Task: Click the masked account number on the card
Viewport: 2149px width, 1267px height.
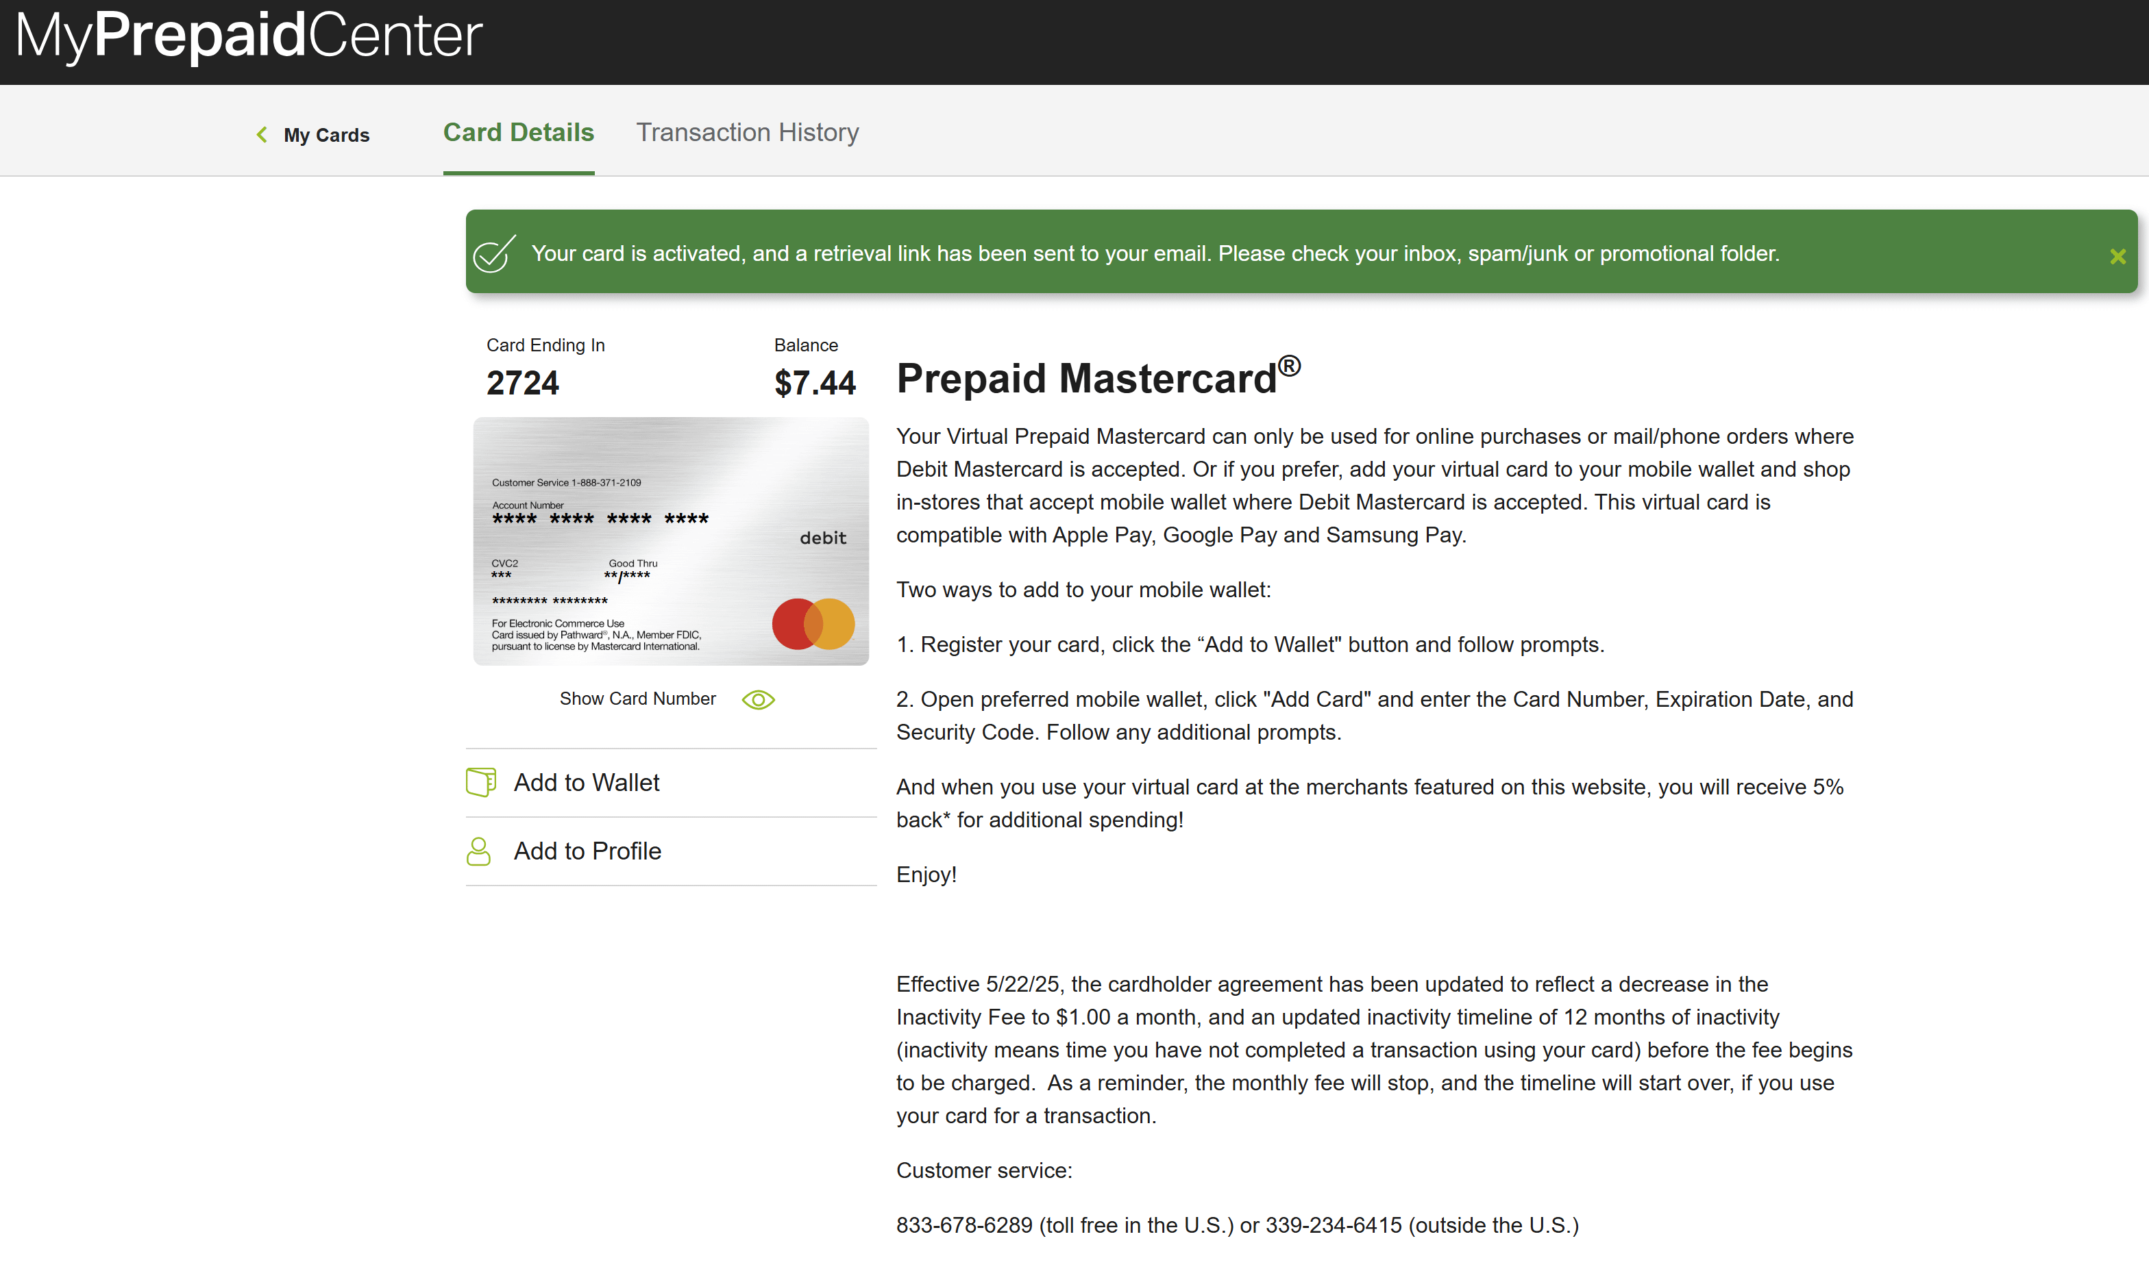Action: click(x=600, y=519)
